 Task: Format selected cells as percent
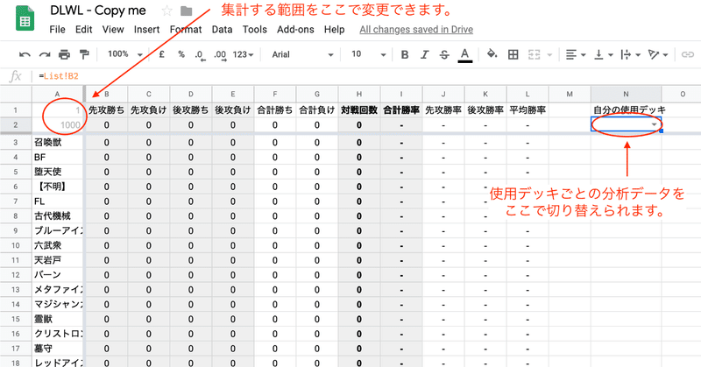click(x=181, y=54)
